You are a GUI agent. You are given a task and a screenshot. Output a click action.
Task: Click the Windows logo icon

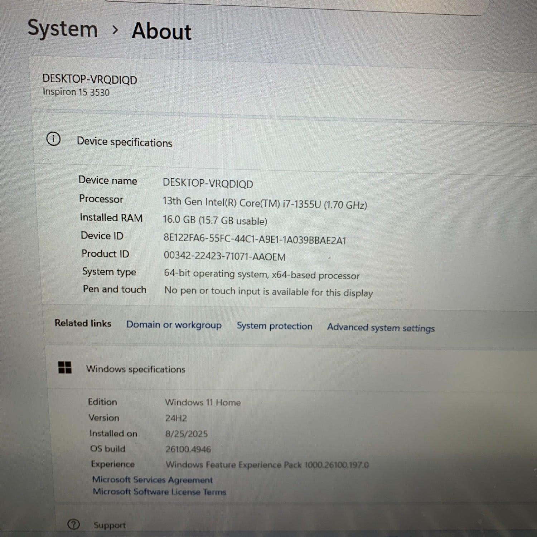tap(65, 367)
